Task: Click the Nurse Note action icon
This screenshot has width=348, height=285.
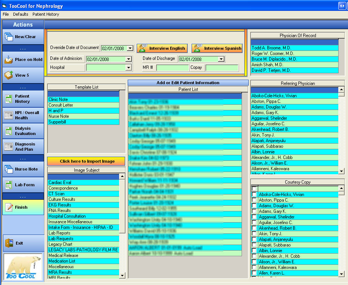Action: pos(9,169)
